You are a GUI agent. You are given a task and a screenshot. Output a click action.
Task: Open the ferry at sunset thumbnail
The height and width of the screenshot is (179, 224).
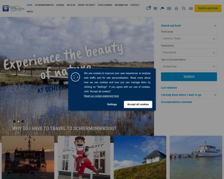(28, 157)
